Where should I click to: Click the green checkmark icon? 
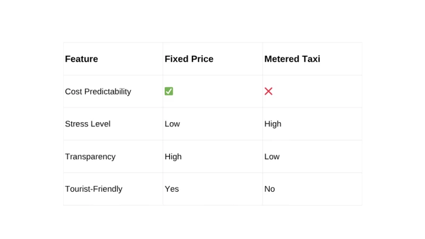(x=169, y=91)
